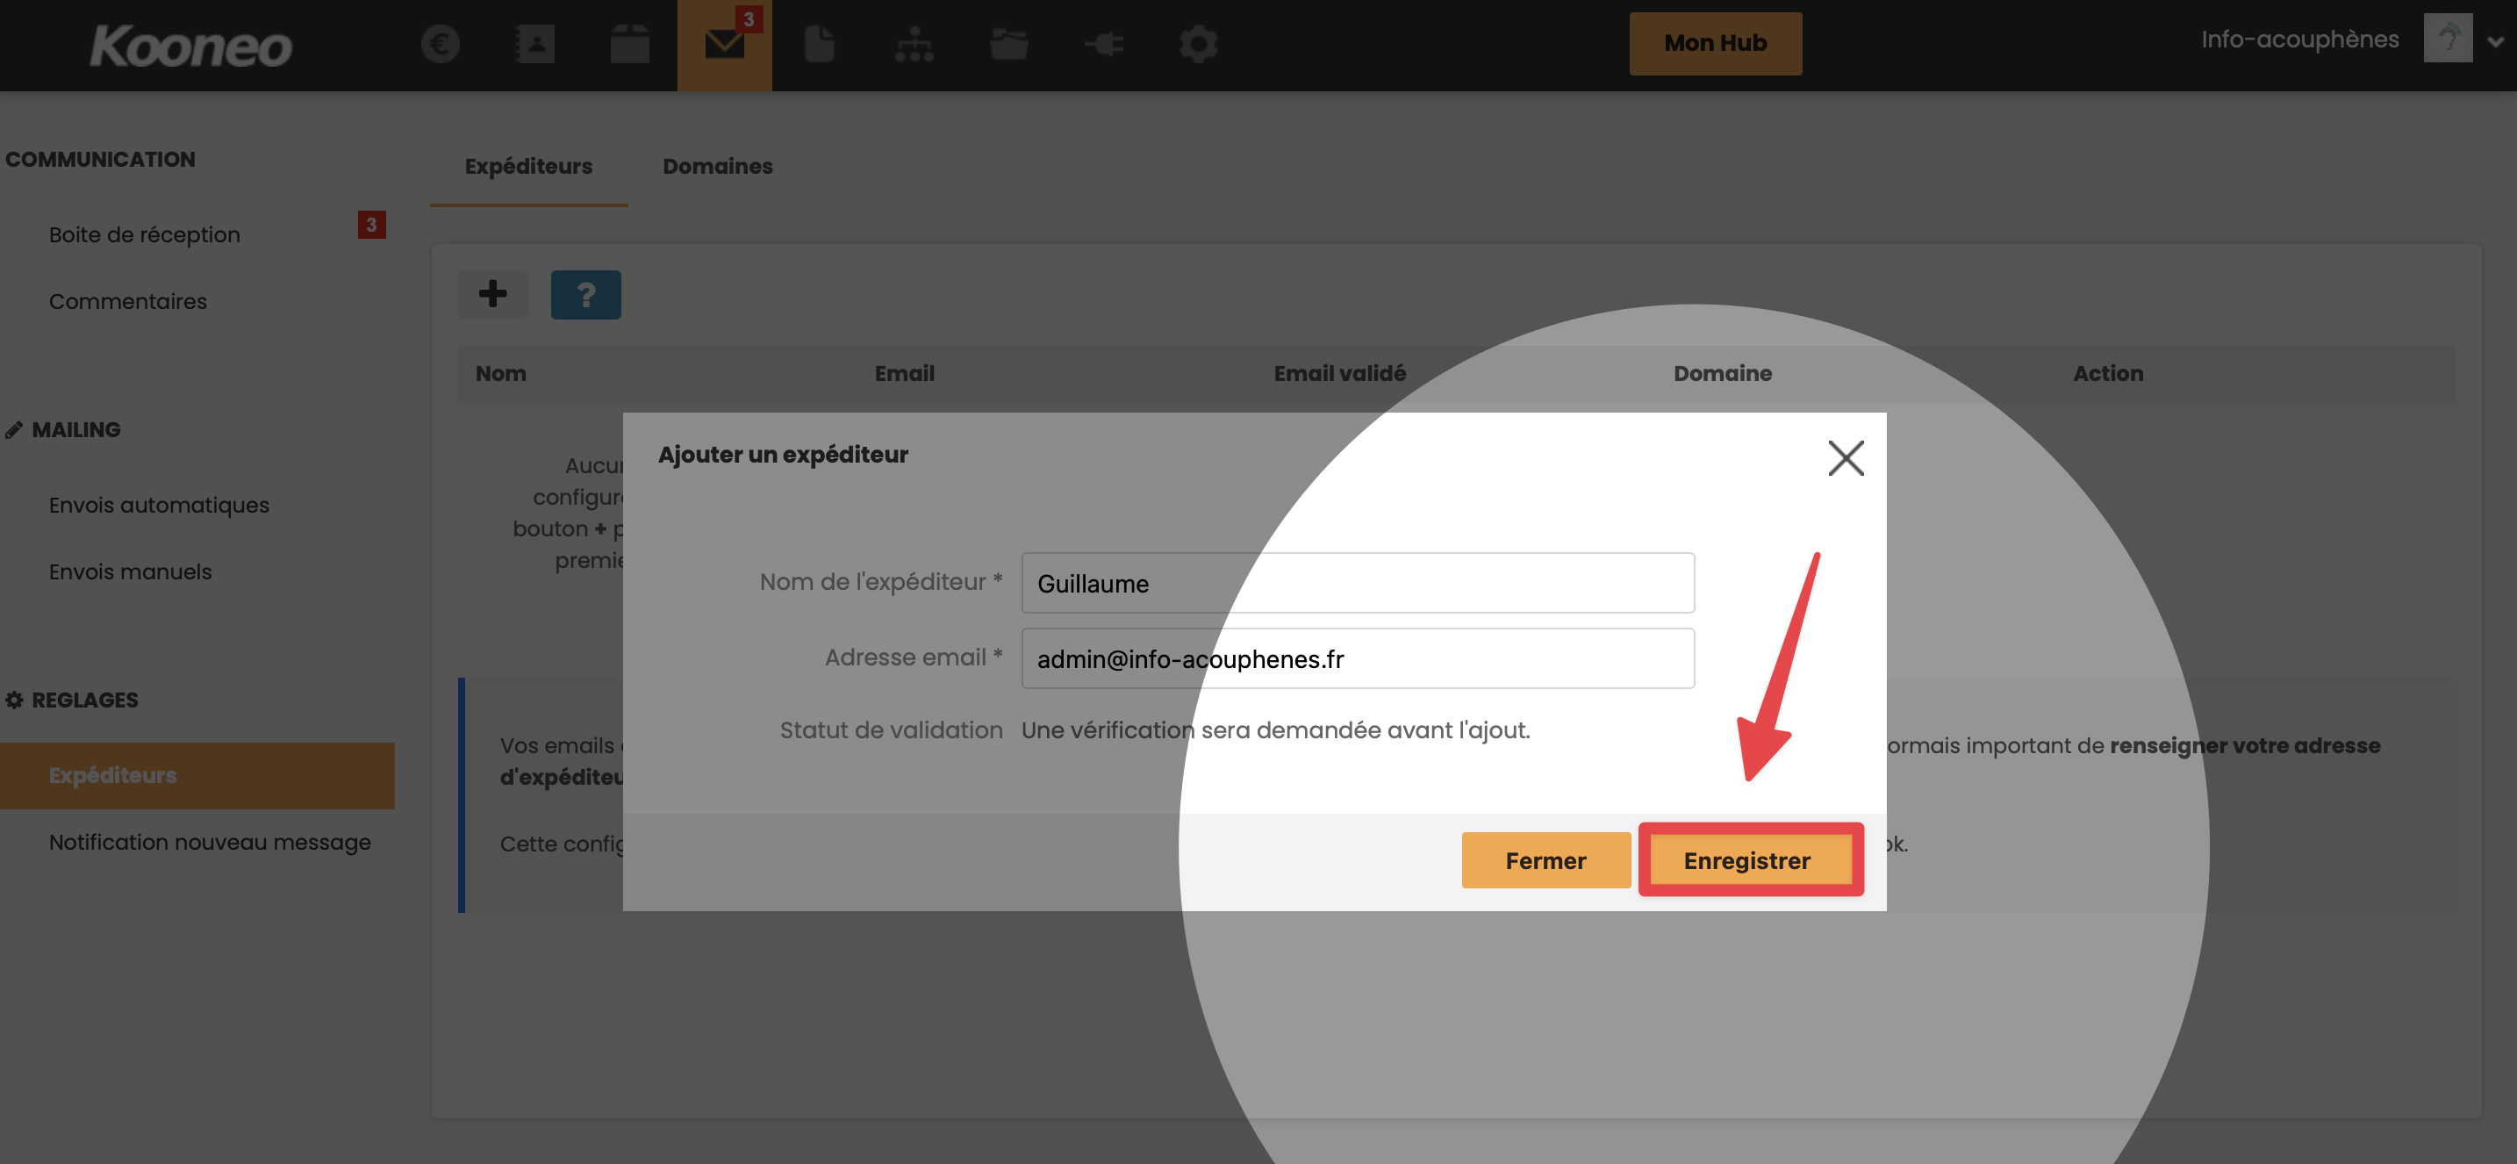The height and width of the screenshot is (1164, 2517).
Task: Open the organization hierarchy icon
Action: (914, 44)
